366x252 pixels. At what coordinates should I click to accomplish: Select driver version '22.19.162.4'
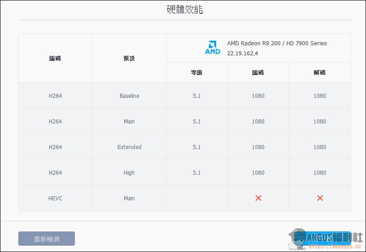[x=243, y=53]
